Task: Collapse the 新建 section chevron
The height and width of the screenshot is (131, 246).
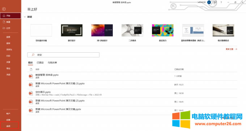Action: (x=25, y=17)
